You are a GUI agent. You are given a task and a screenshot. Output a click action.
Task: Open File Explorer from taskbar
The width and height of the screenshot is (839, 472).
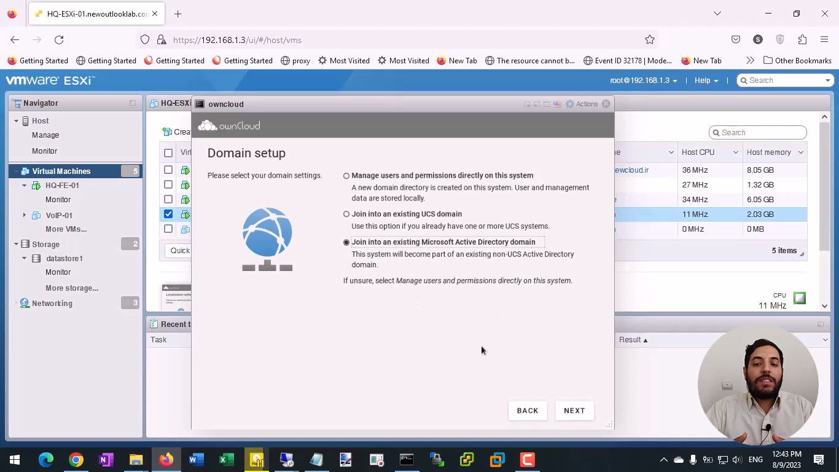pyautogui.click(x=136, y=460)
